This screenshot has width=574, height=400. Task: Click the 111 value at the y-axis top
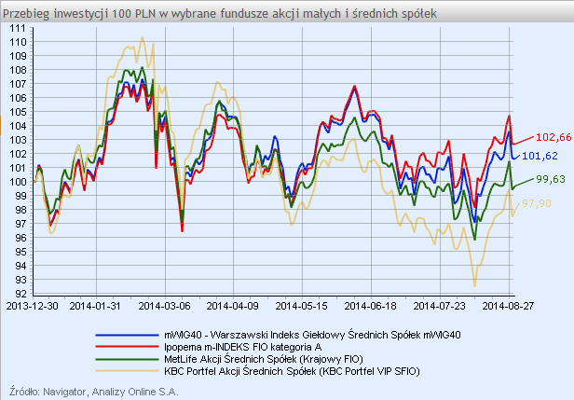(18, 27)
